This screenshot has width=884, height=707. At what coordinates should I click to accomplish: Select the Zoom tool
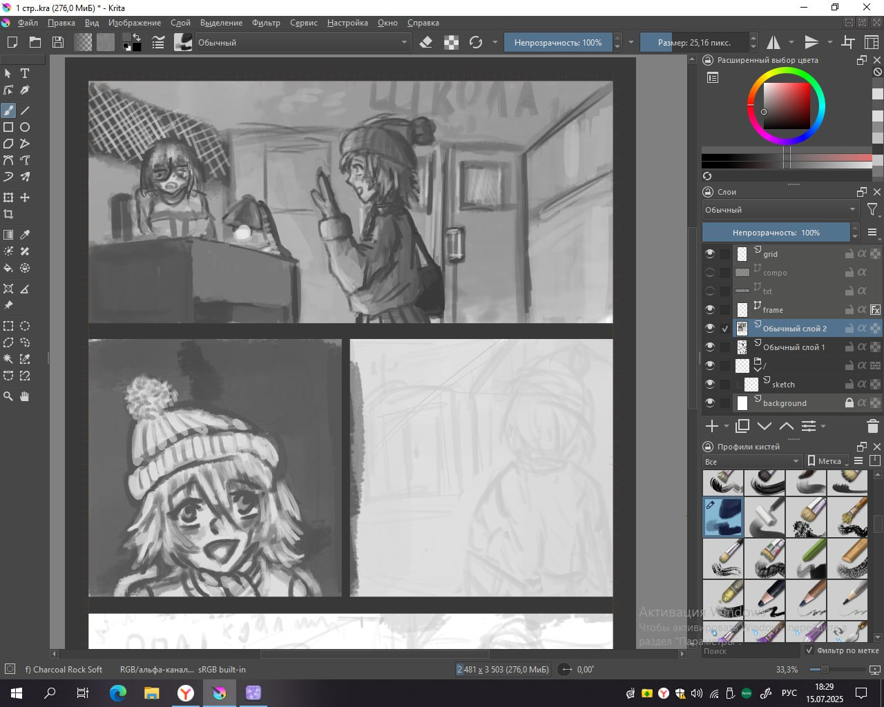[8, 396]
